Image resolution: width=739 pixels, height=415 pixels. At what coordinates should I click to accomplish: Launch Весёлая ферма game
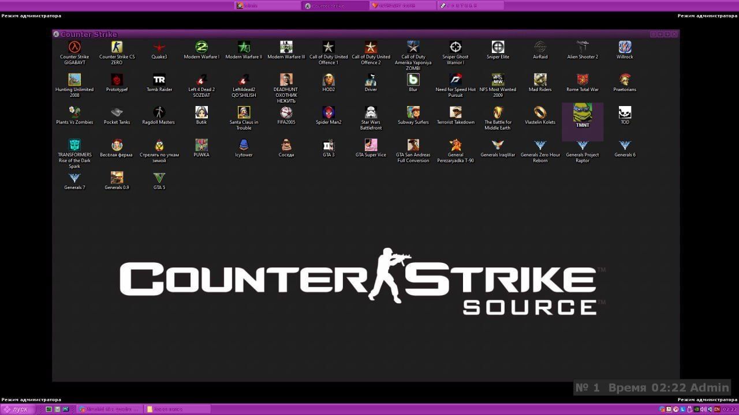coord(117,145)
